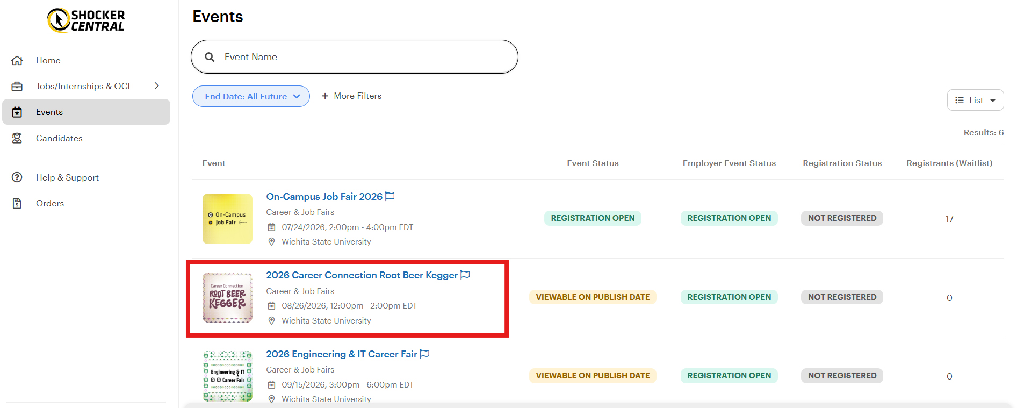Image resolution: width=1017 pixels, height=408 pixels.
Task: Click the search magnifier icon
Action: click(210, 57)
